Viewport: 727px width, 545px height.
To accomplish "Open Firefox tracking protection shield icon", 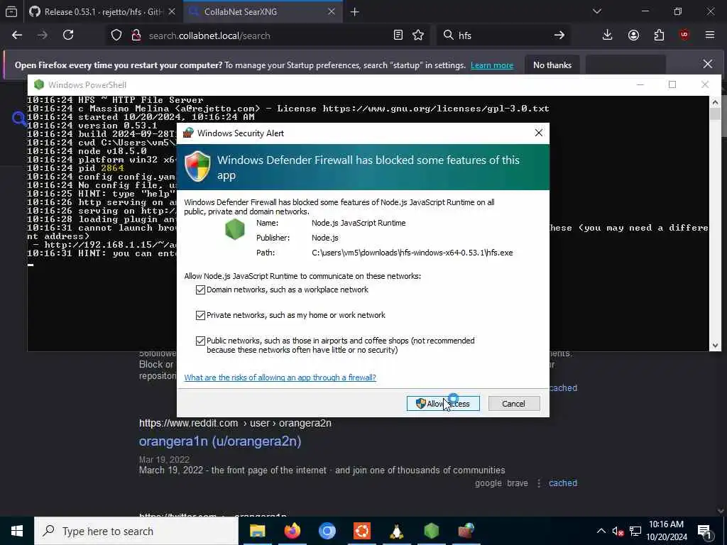I will coord(116,35).
